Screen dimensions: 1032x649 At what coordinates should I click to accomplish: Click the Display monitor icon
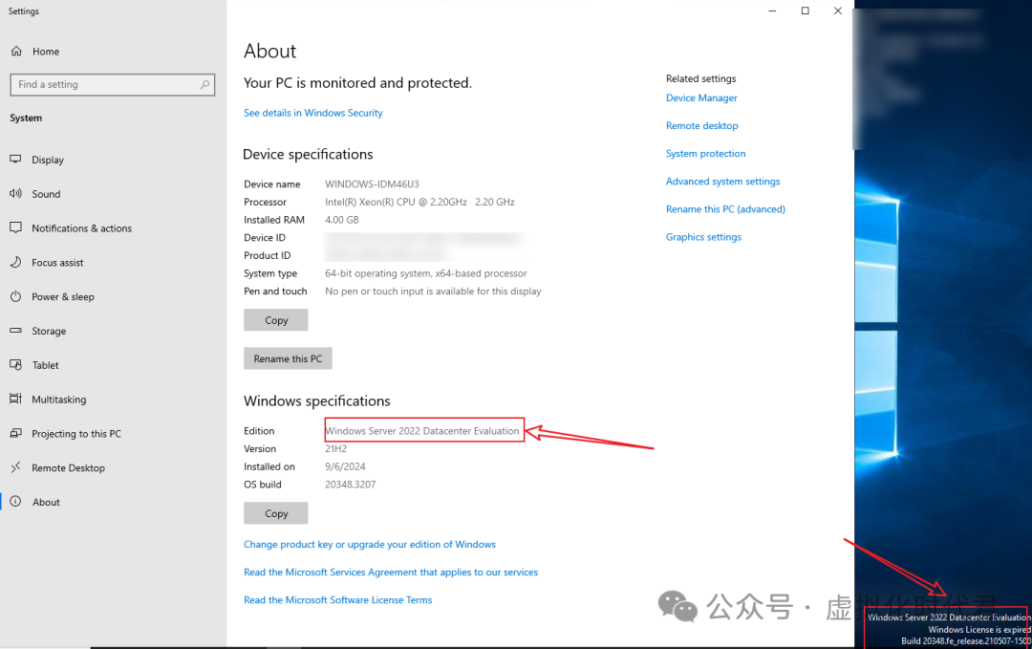tap(16, 160)
